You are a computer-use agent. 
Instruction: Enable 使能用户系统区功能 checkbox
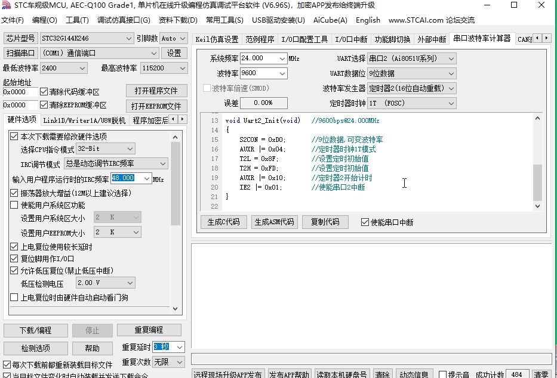pos(14,205)
